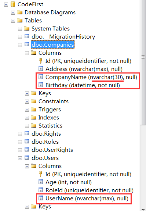This screenshot has height=211, width=146.
Task: Click the Birthday column icon
Action: [41, 85]
